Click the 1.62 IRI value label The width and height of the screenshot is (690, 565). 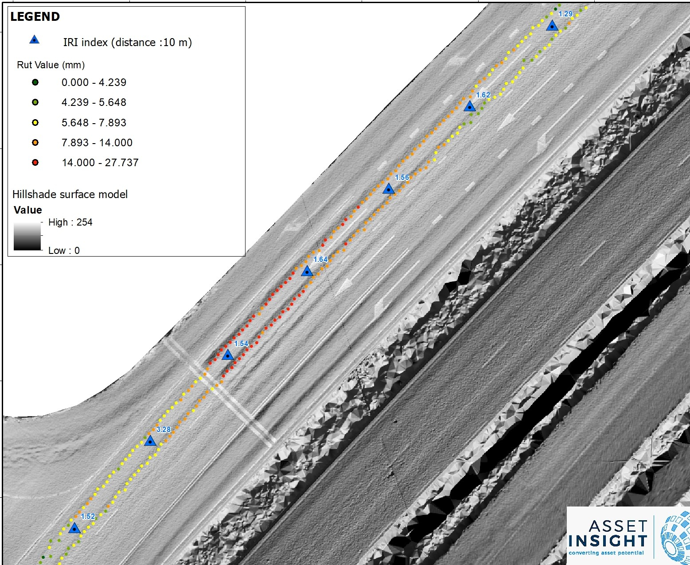(x=483, y=95)
